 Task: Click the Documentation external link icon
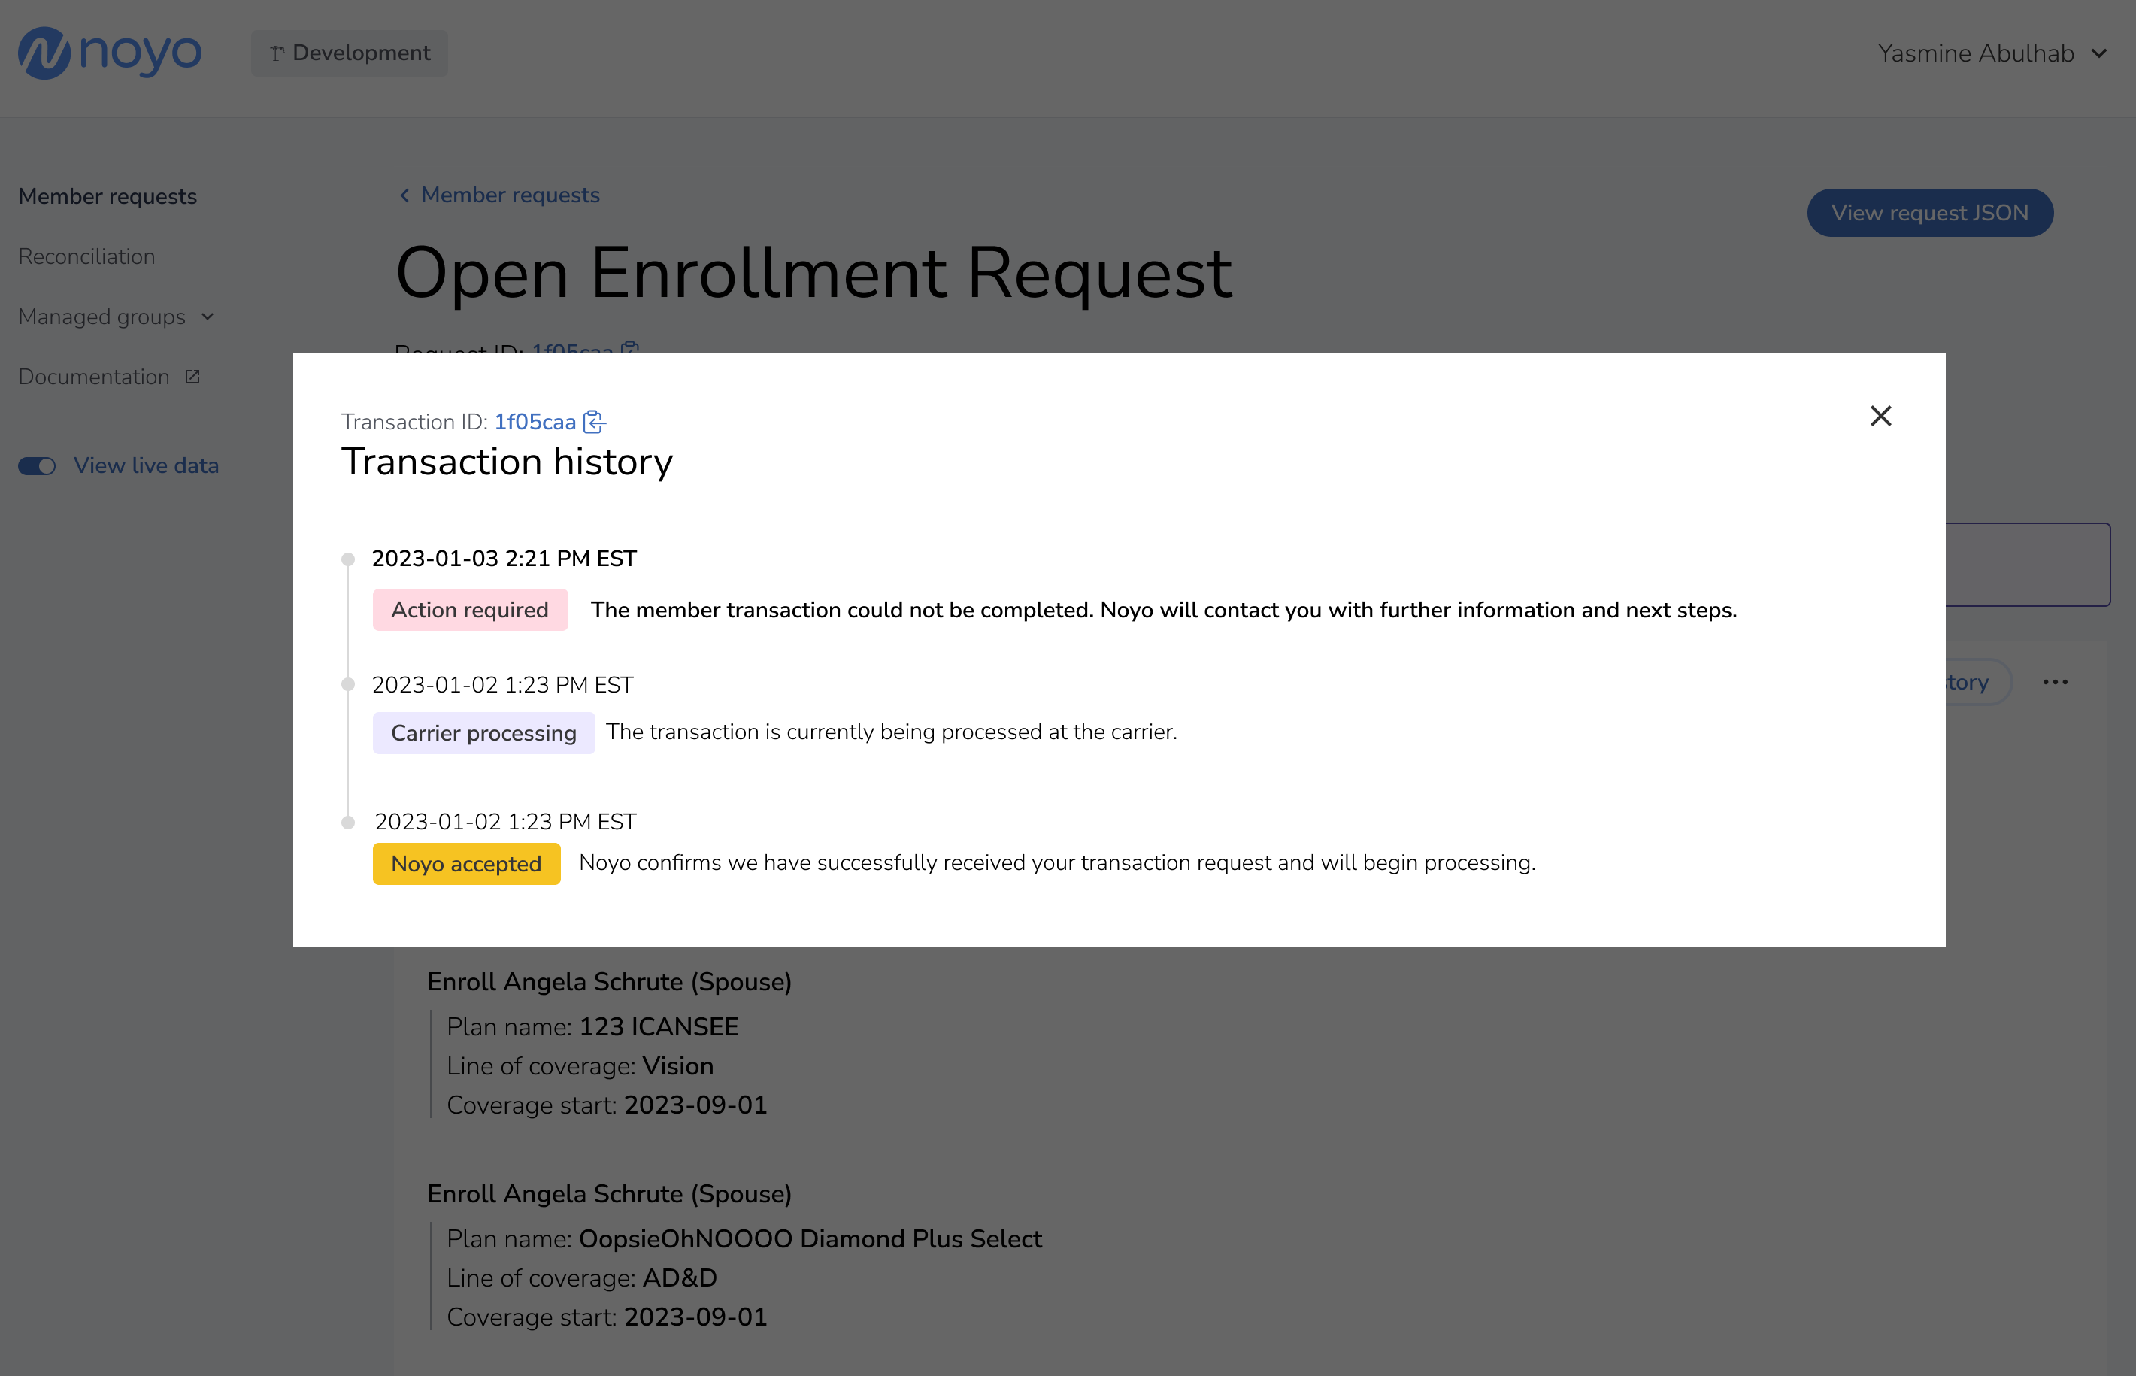192,377
